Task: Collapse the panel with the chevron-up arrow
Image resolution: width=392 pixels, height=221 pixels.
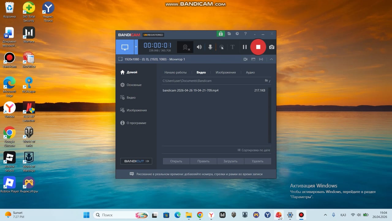Action: tap(271, 59)
